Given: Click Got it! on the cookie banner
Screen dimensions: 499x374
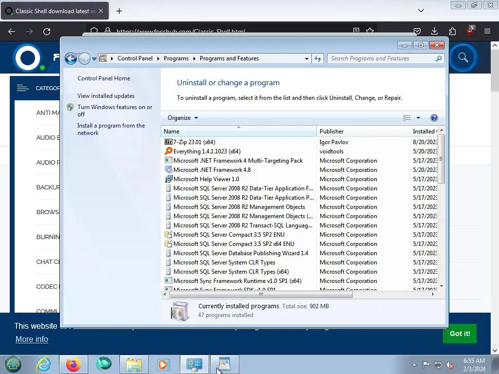Looking at the screenshot, I should pos(460,334).
